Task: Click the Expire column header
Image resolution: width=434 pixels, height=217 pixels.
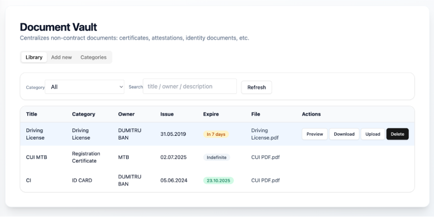Action: pyautogui.click(x=211, y=114)
